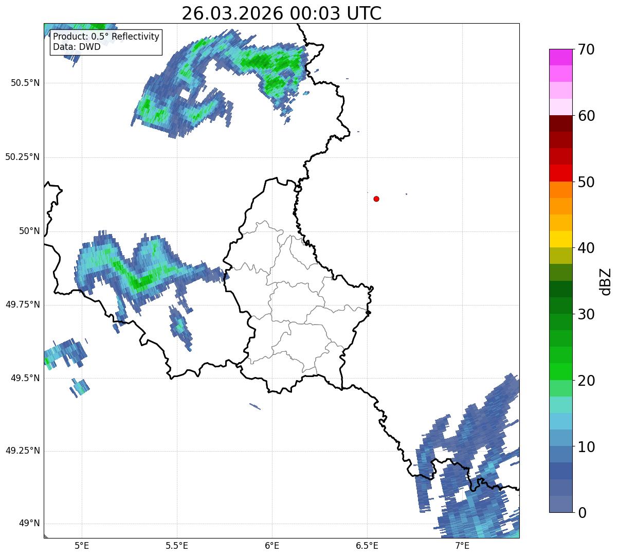This screenshot has width=618, height=556.
Task: Click the "Data: DWD" text
Action: pyautogui.click(x=77, y=47)
